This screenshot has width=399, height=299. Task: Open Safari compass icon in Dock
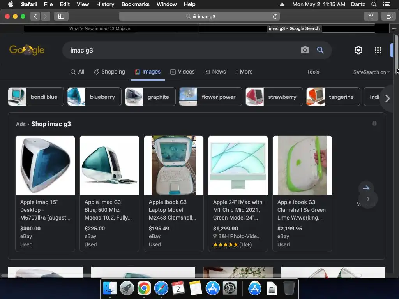[x=161, y=288]
